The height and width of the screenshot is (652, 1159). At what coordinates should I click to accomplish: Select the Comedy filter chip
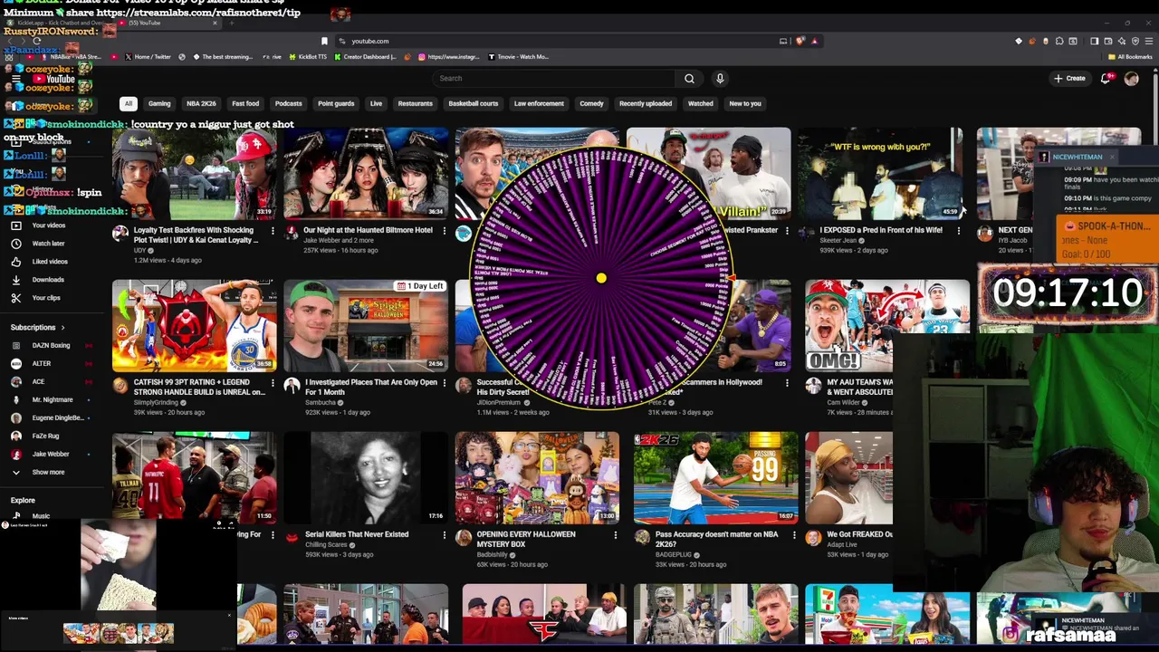[591, 103]
